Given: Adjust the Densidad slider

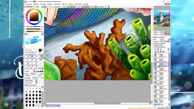Looking at the screenshot, I should coord(38,78).
